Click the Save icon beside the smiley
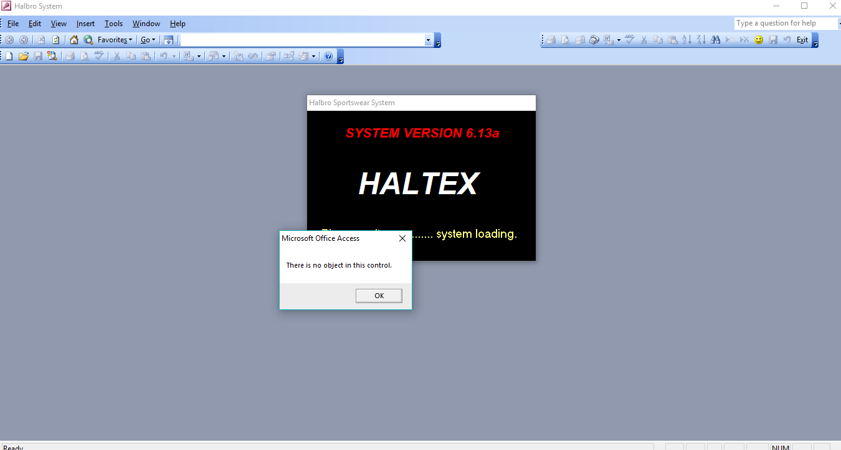This screenshot has width=841, height=450. pos(773,40)
